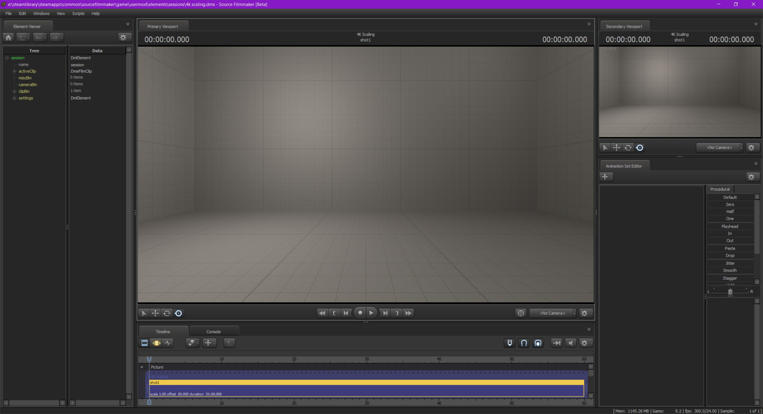Click the L-R balance slider handle

coord(730,292)
